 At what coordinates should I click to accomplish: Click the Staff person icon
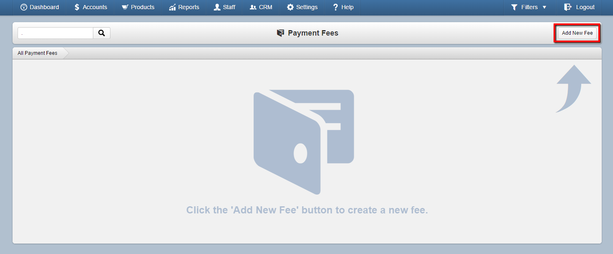point(217,7)
